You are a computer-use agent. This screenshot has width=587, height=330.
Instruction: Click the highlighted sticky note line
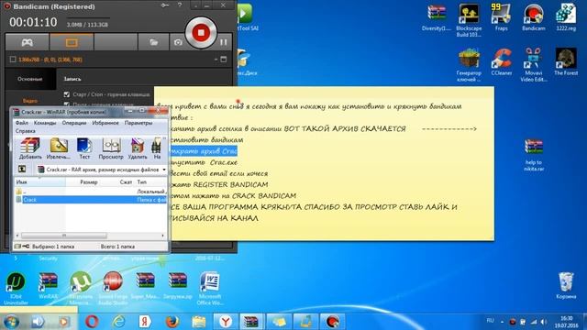pyautogui.click(x=204, y=151)
